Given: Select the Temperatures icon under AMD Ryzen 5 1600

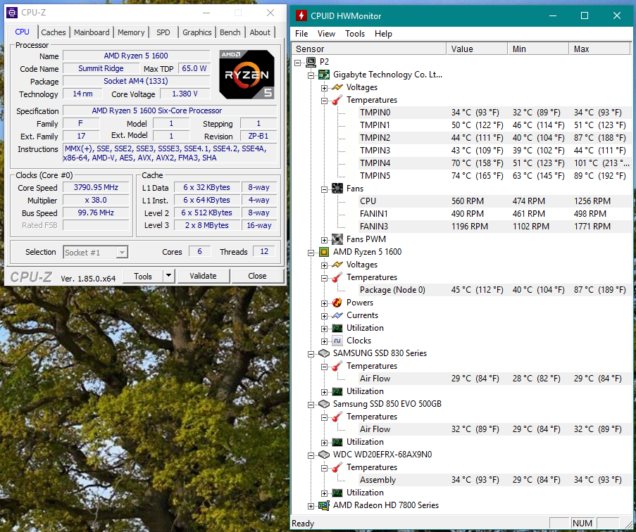Looking at the screenshot, I should click(x=336, y=277).
